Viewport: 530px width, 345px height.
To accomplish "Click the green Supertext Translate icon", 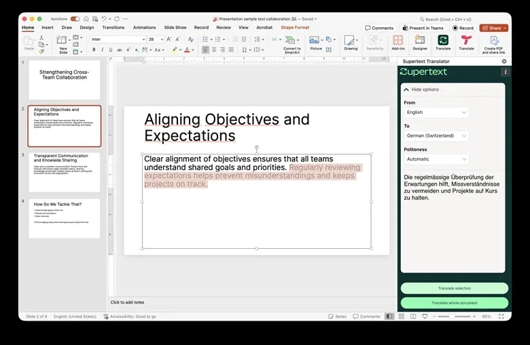I will pos(443,43).
